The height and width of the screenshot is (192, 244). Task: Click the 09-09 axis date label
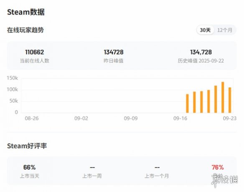(x=131, y=118)
